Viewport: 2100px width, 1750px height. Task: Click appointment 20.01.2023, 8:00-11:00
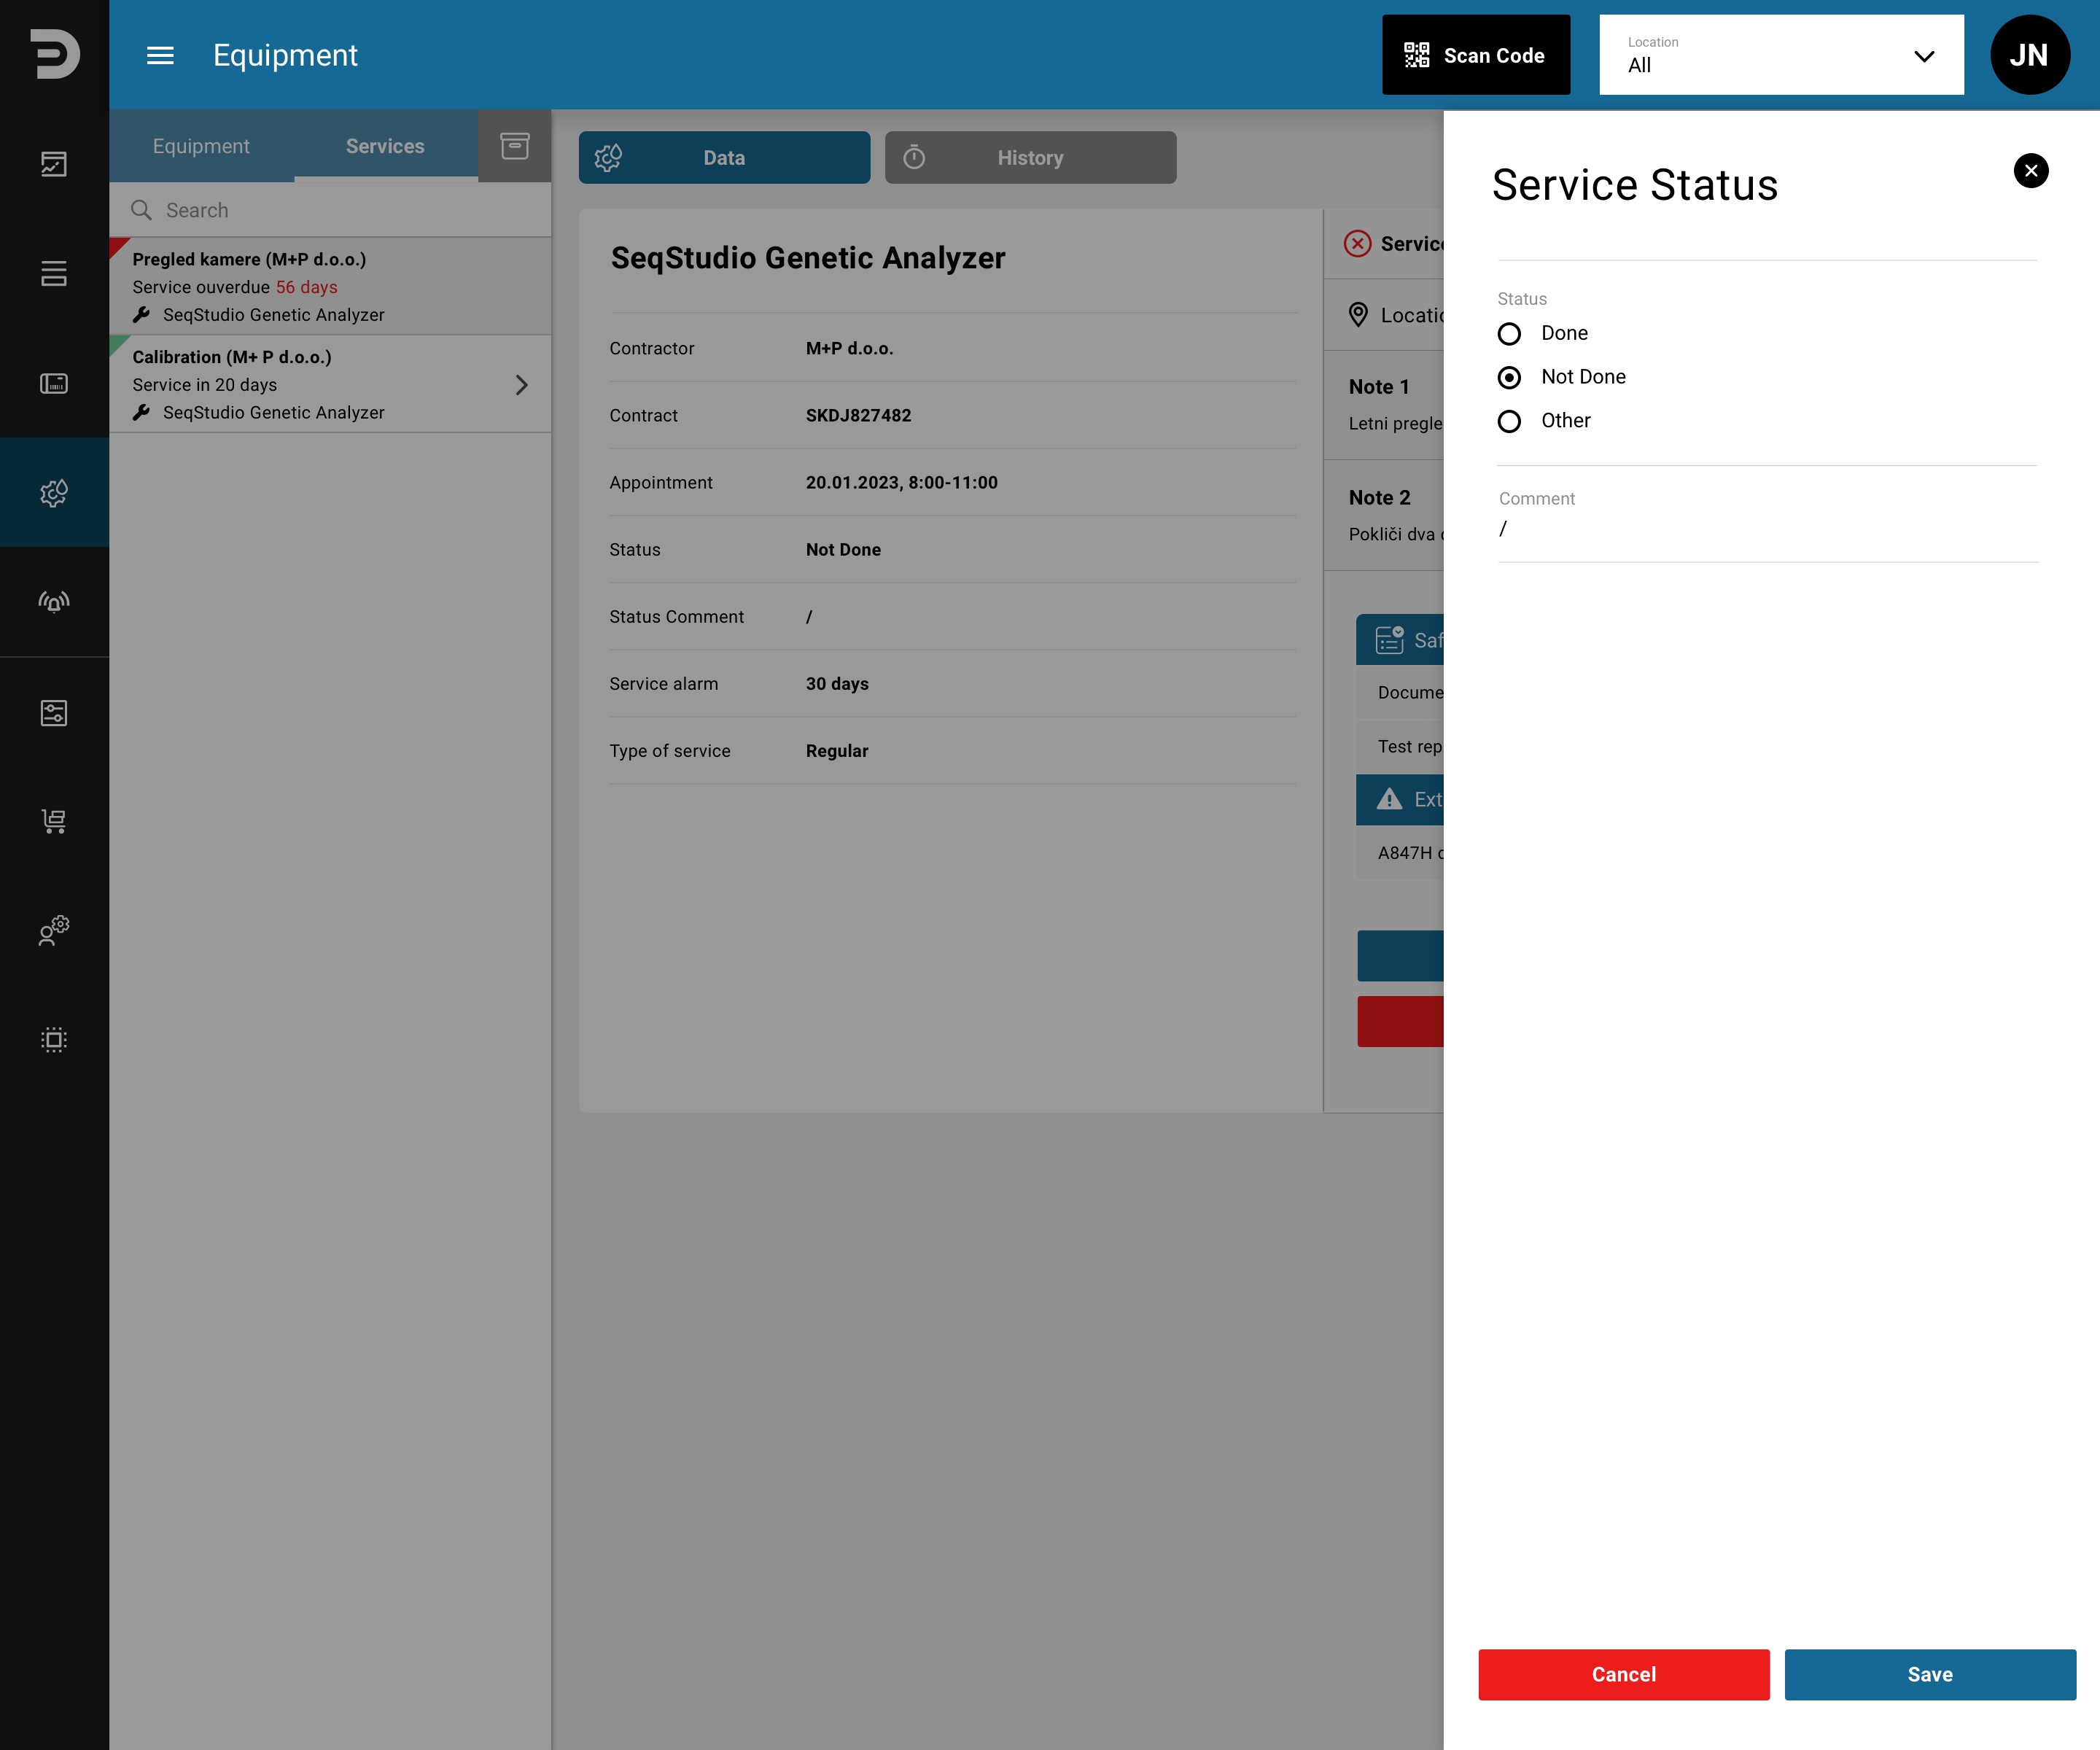tap(901, 482)
